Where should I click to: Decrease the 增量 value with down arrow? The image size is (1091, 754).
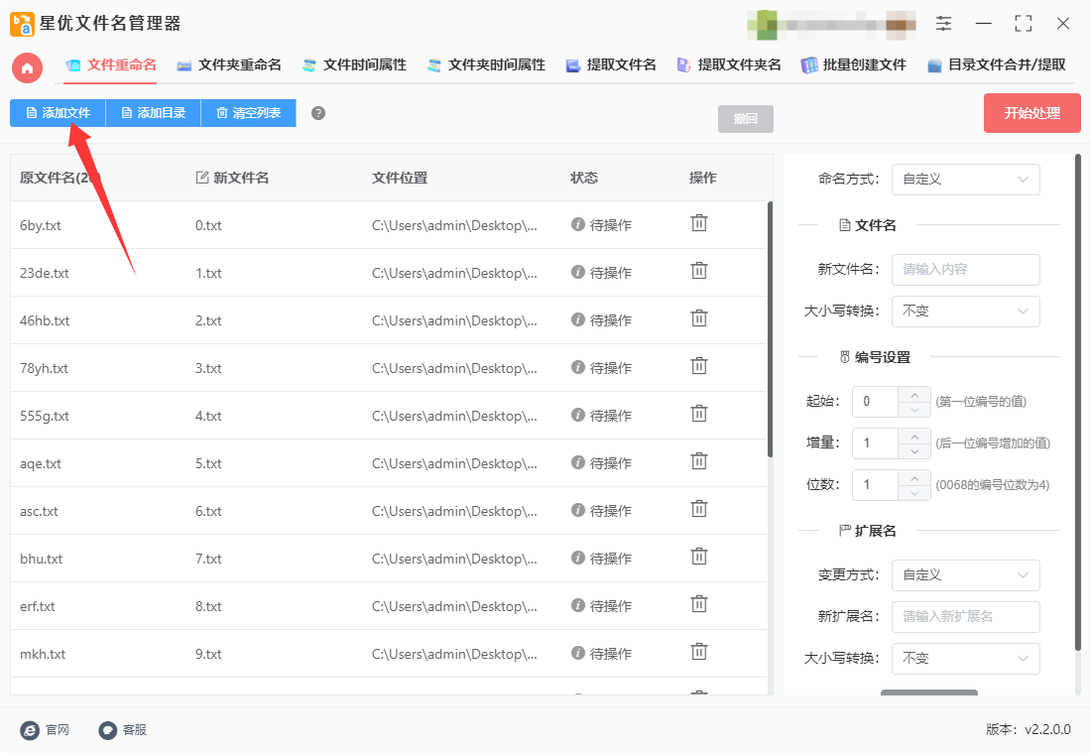coord(914,451)
